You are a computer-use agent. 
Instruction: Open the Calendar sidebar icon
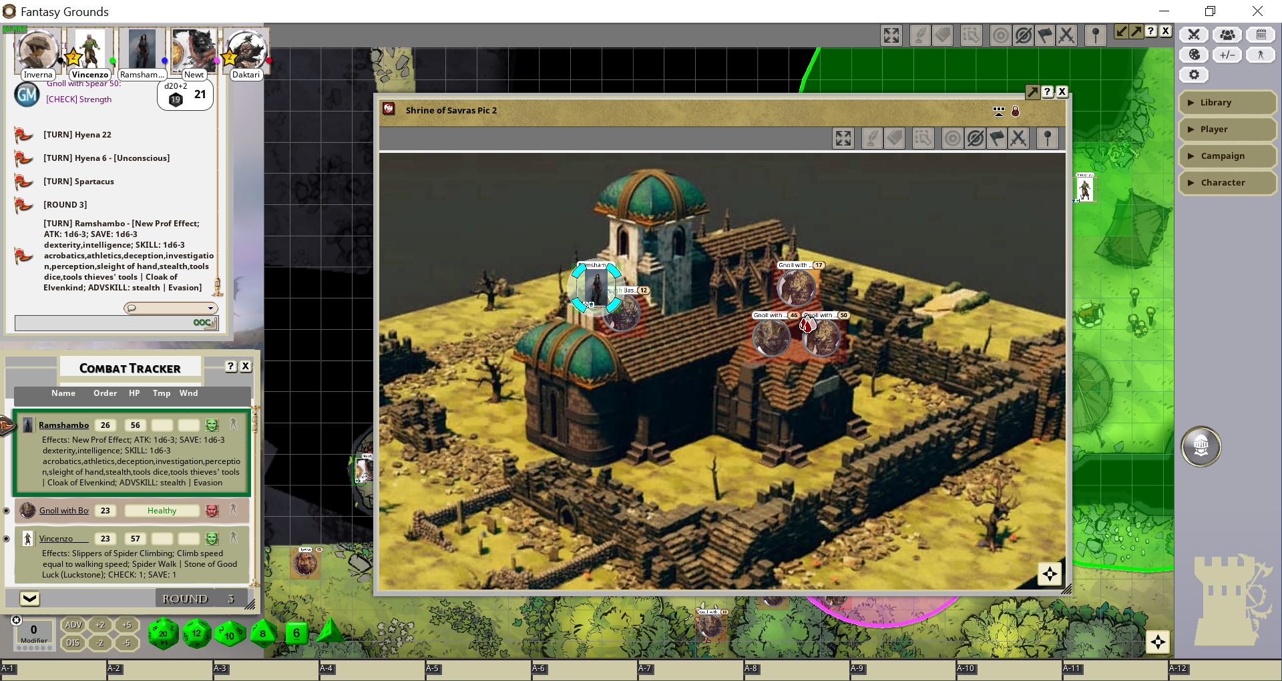(x=1261, y=35)
